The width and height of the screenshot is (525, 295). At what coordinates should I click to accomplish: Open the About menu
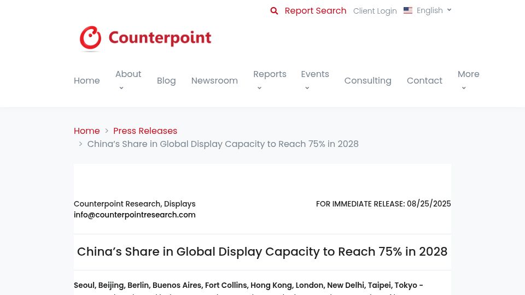pyautogui.click(x=128, y=74)
